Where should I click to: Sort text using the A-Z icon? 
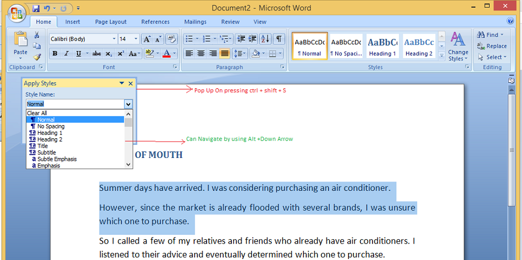pyautogui.click(x=265, y=39)
